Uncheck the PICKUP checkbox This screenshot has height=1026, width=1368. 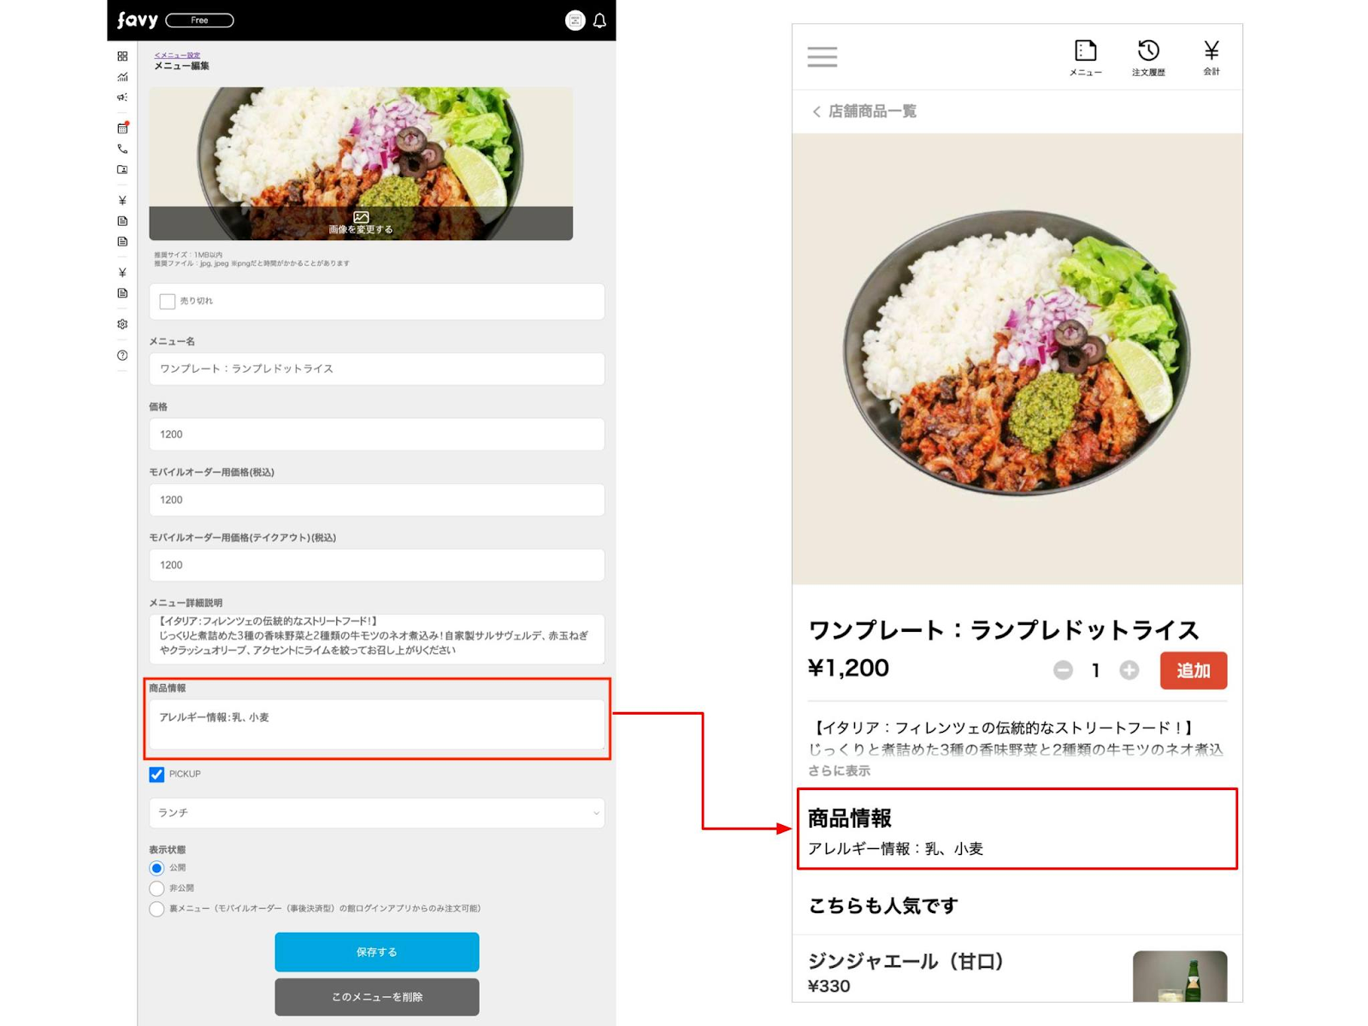point(156,775)
